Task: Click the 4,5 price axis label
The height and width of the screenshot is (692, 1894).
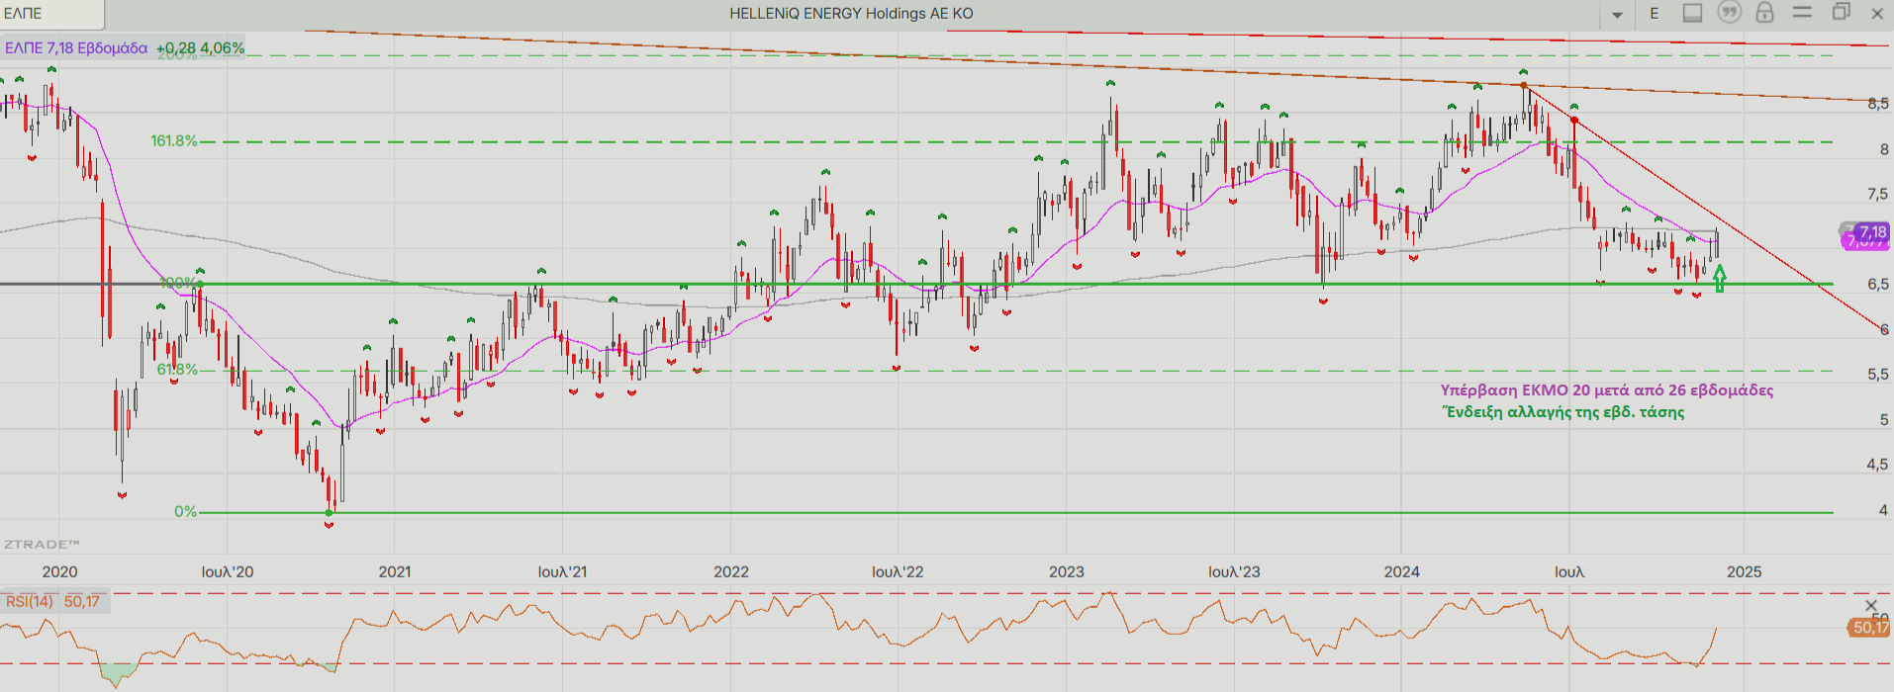Action: pos(1877,465)
